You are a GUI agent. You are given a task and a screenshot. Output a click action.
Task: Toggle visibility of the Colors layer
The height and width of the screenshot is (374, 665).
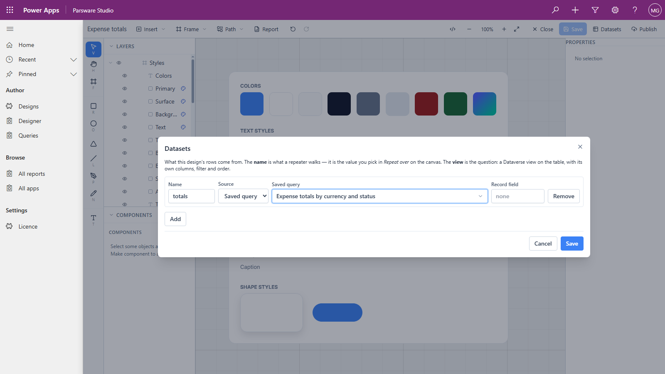tap(125, 76)
